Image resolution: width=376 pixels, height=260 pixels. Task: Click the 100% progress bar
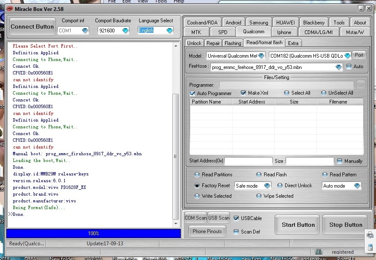pos(93,233)
